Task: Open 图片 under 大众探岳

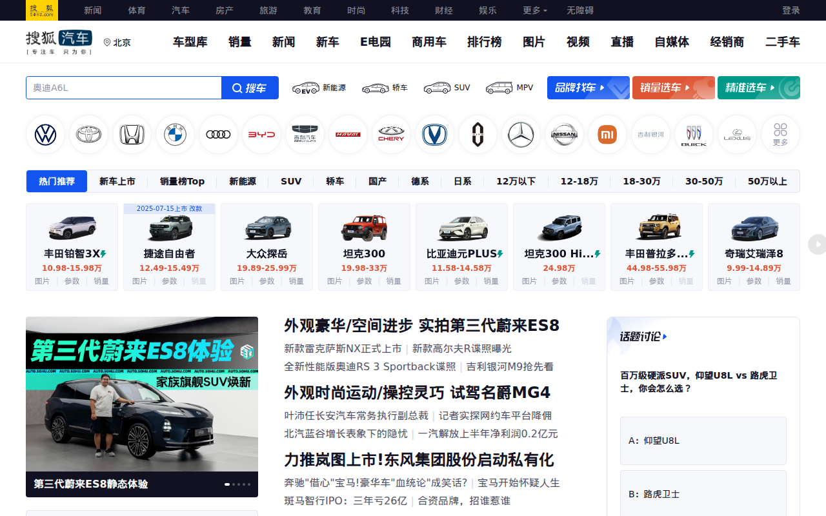Action: tap(237, 281)
